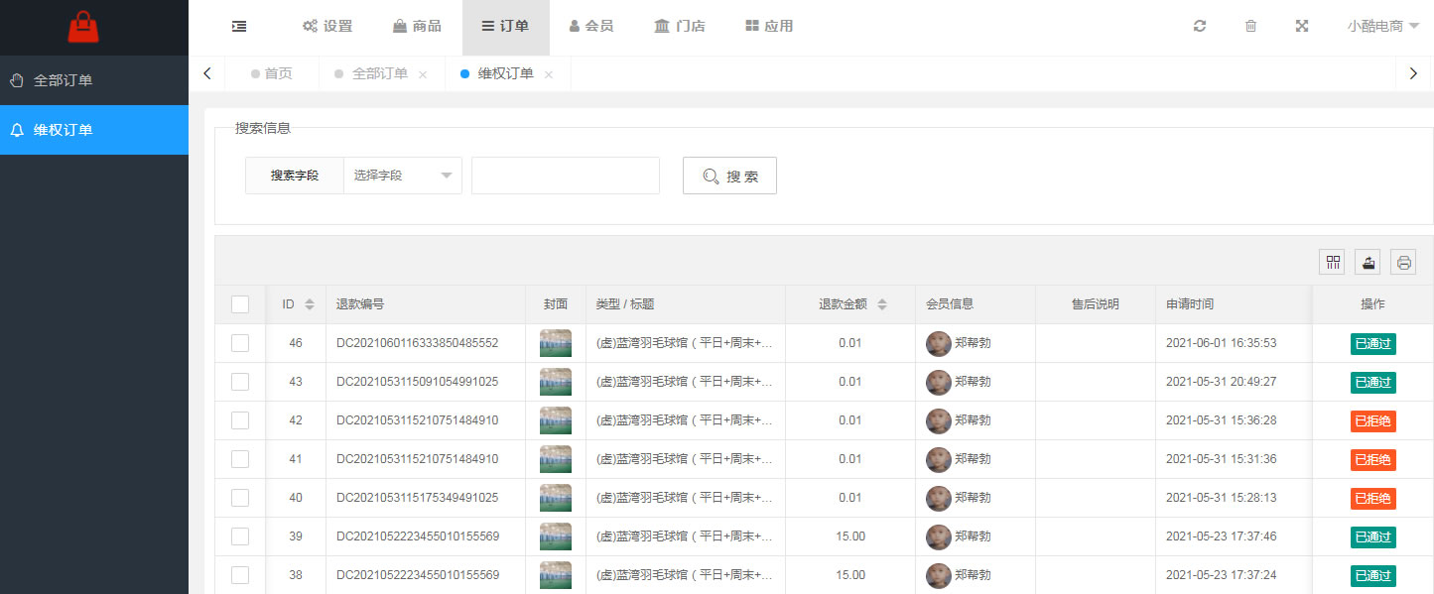The height and width of the screenshot is (594, 1434).
Task: Click member name 郑帮勃 in row ID 43
Action: (973, 382)
